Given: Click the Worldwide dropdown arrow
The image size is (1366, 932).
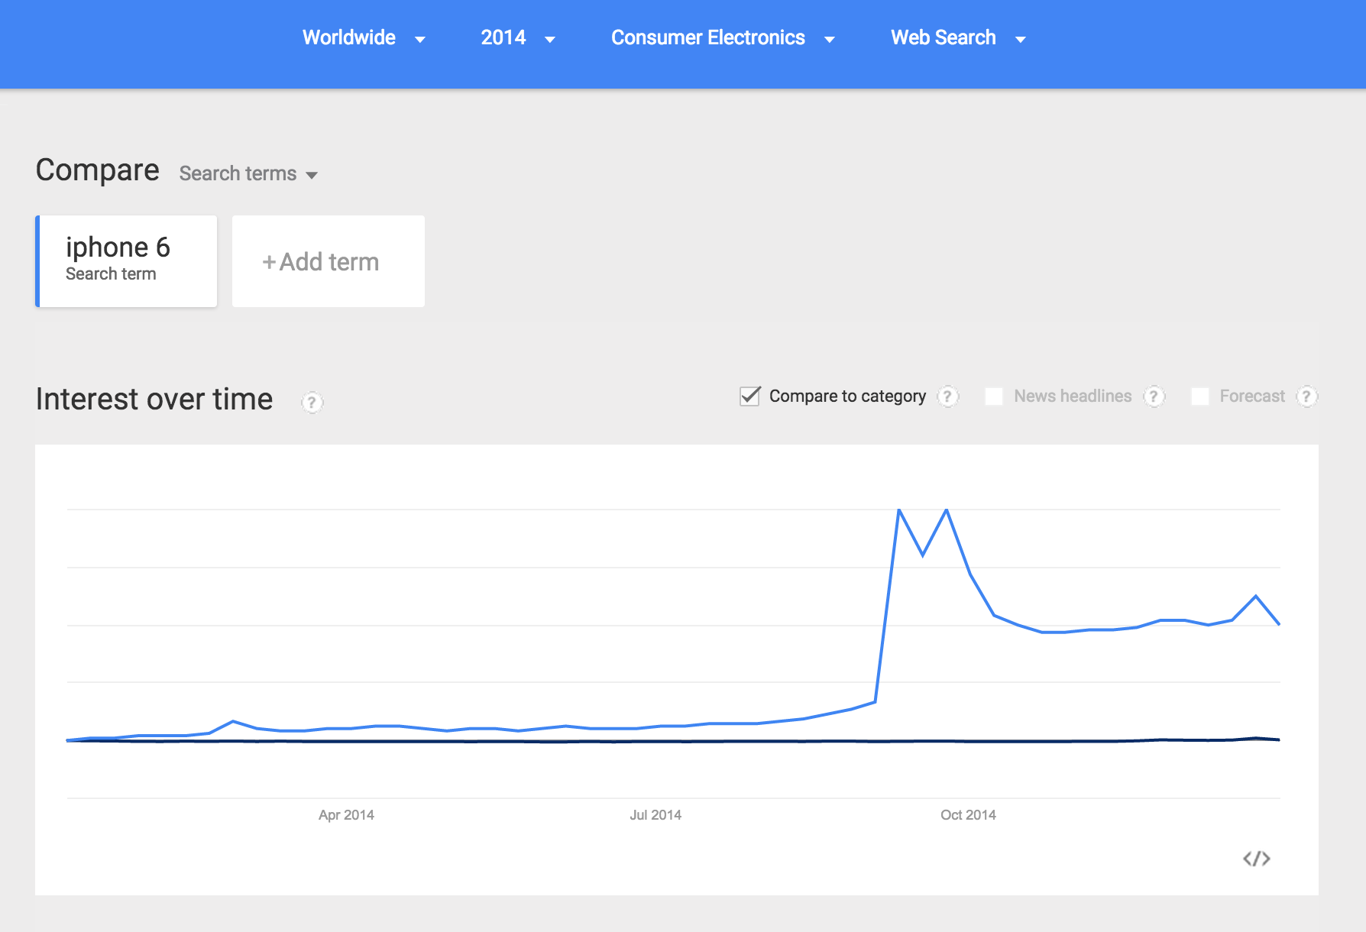Looking at the screenshot, I should [419, 40].
